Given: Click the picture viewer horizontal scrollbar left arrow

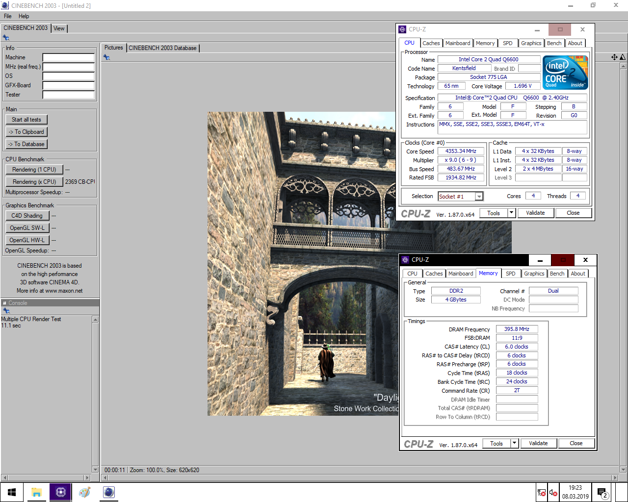Looking at the screenshot, I should pyautogui.click(x=105, y=477).
